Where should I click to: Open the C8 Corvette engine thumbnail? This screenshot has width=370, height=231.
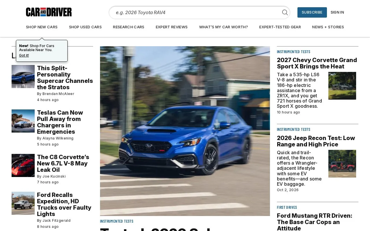[23, 165]
